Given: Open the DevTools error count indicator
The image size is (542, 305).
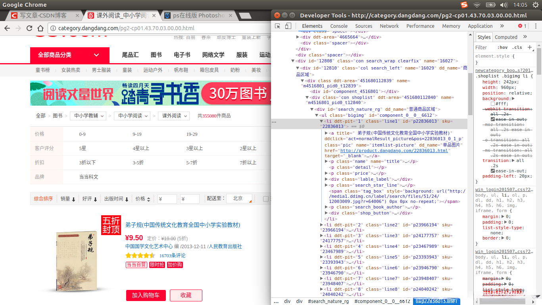Looking at the screenshot, I should [x=522, y=26].
